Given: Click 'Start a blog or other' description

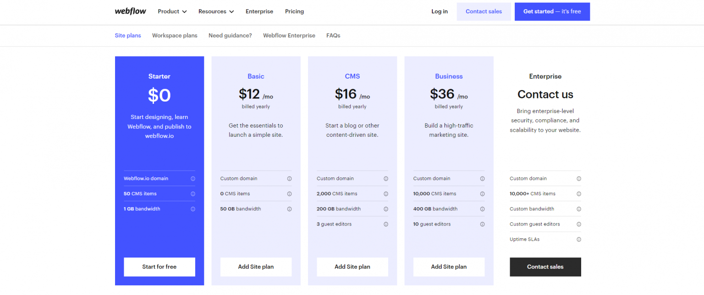Looking at the screenshot, I should click(352, 130).
